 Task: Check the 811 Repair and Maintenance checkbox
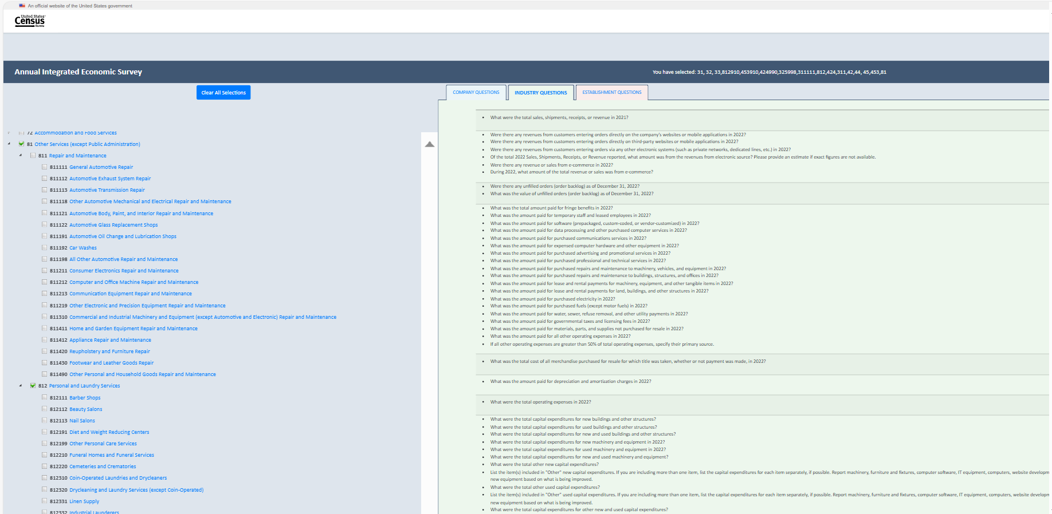[33, 156]
